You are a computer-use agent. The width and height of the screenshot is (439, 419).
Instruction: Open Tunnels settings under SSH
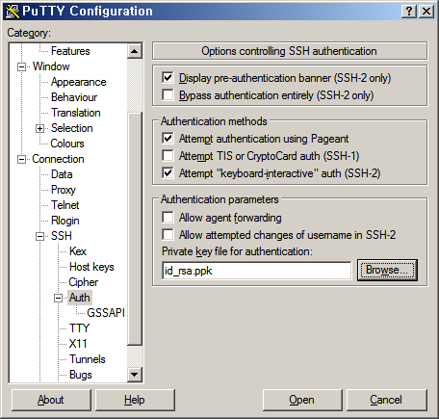pyautogui.click(x=88, y=359)
